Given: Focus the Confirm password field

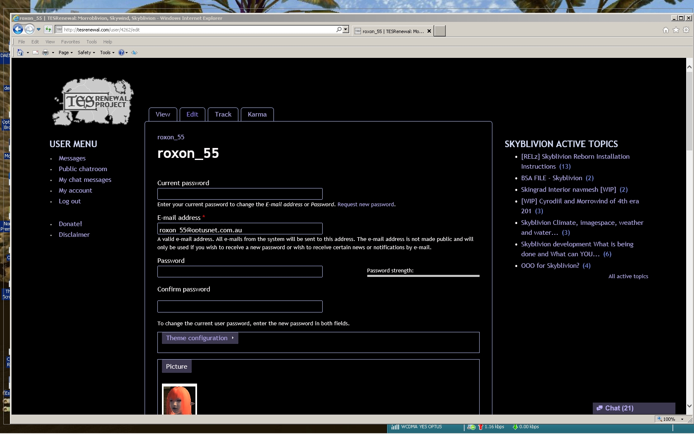Looking at the screenshot, I should (x=240, y=306).
